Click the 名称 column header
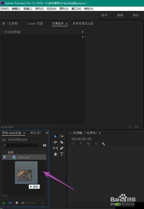 tap(11, 152)
